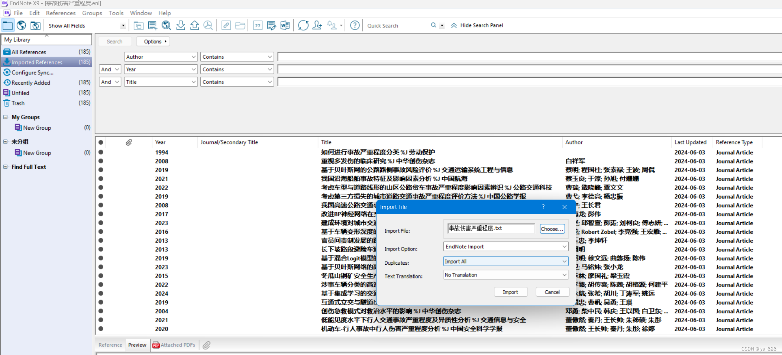The width and height of the screenshot is (782, 355).
Task: Click the Sync Library icon
Action: 303,26
